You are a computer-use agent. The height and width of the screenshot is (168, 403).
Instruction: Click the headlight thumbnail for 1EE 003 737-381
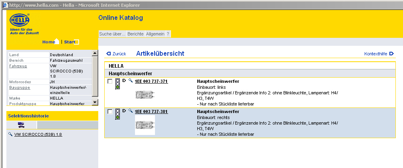pos(145,125)
